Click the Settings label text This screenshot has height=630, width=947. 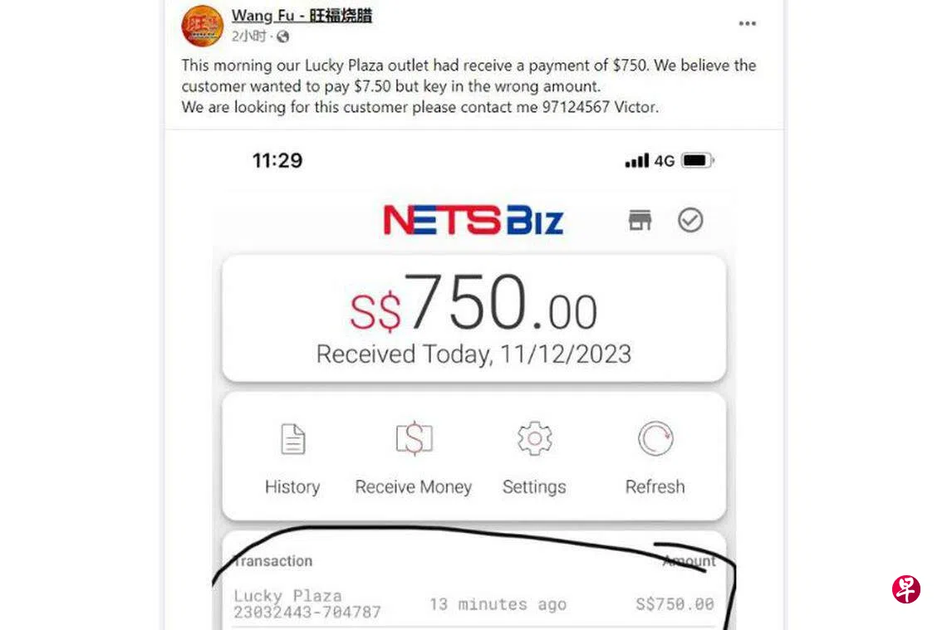click(x=534, y=487)
